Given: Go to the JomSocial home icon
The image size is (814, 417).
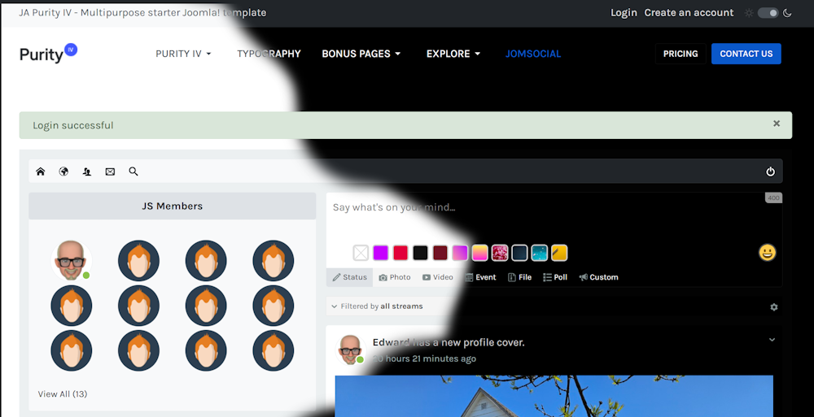Looking at the screenshot, I should pos(41,172).
